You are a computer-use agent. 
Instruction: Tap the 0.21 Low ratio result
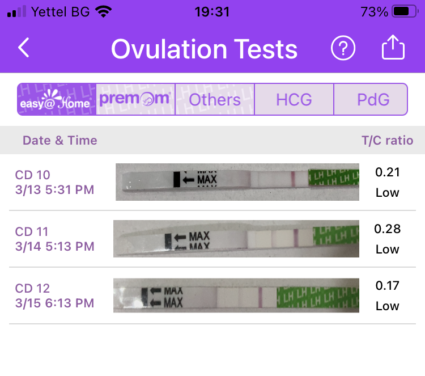[388, 182]
